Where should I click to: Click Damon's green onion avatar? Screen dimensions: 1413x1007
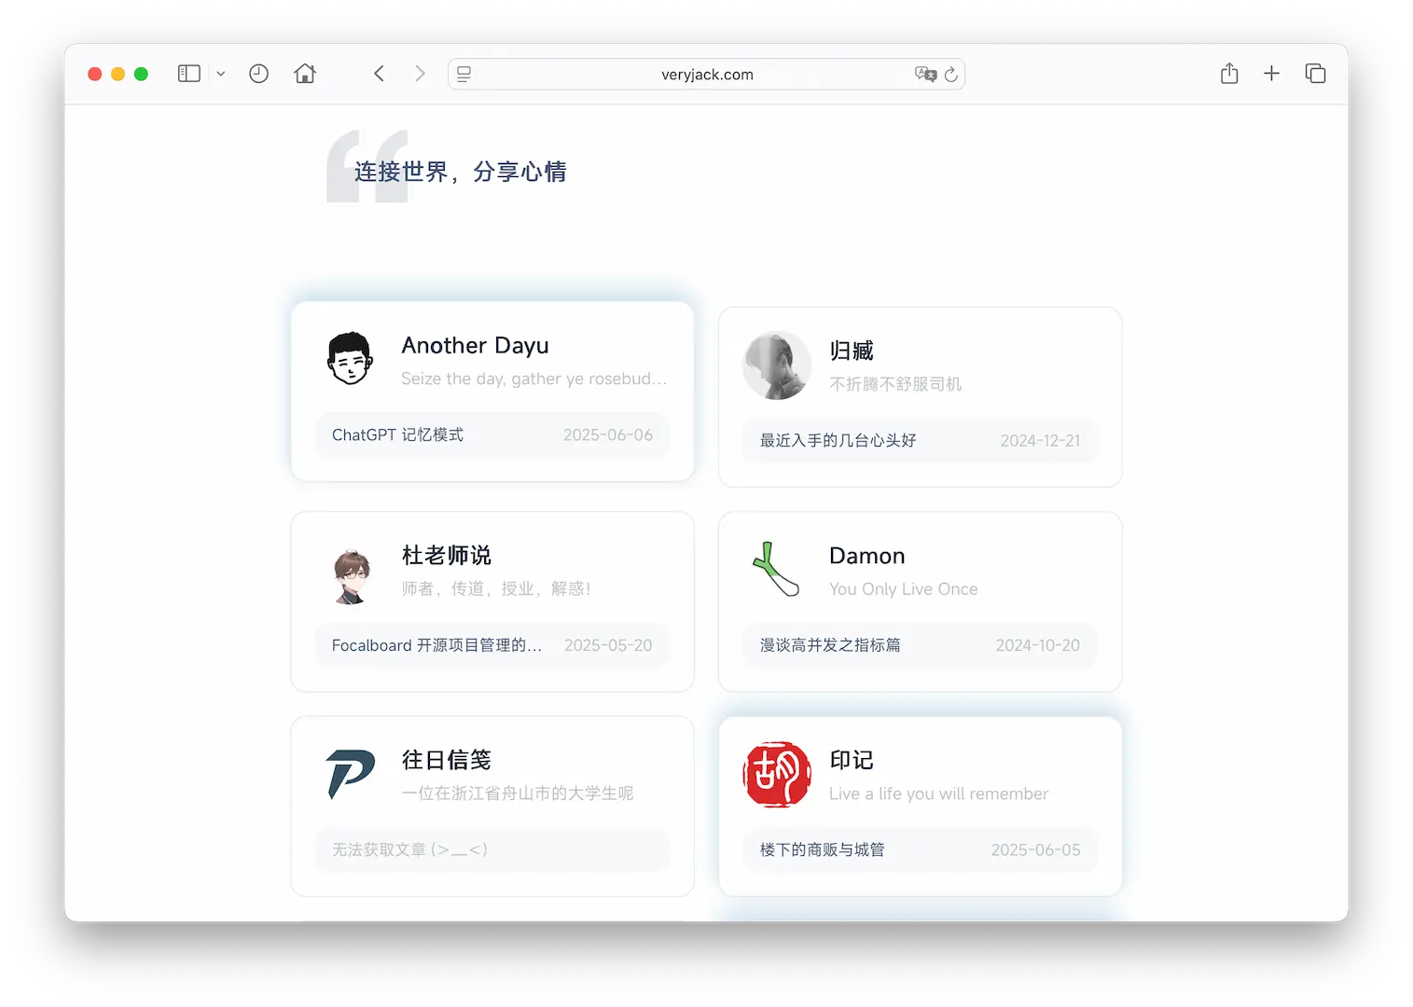[776, 569]
